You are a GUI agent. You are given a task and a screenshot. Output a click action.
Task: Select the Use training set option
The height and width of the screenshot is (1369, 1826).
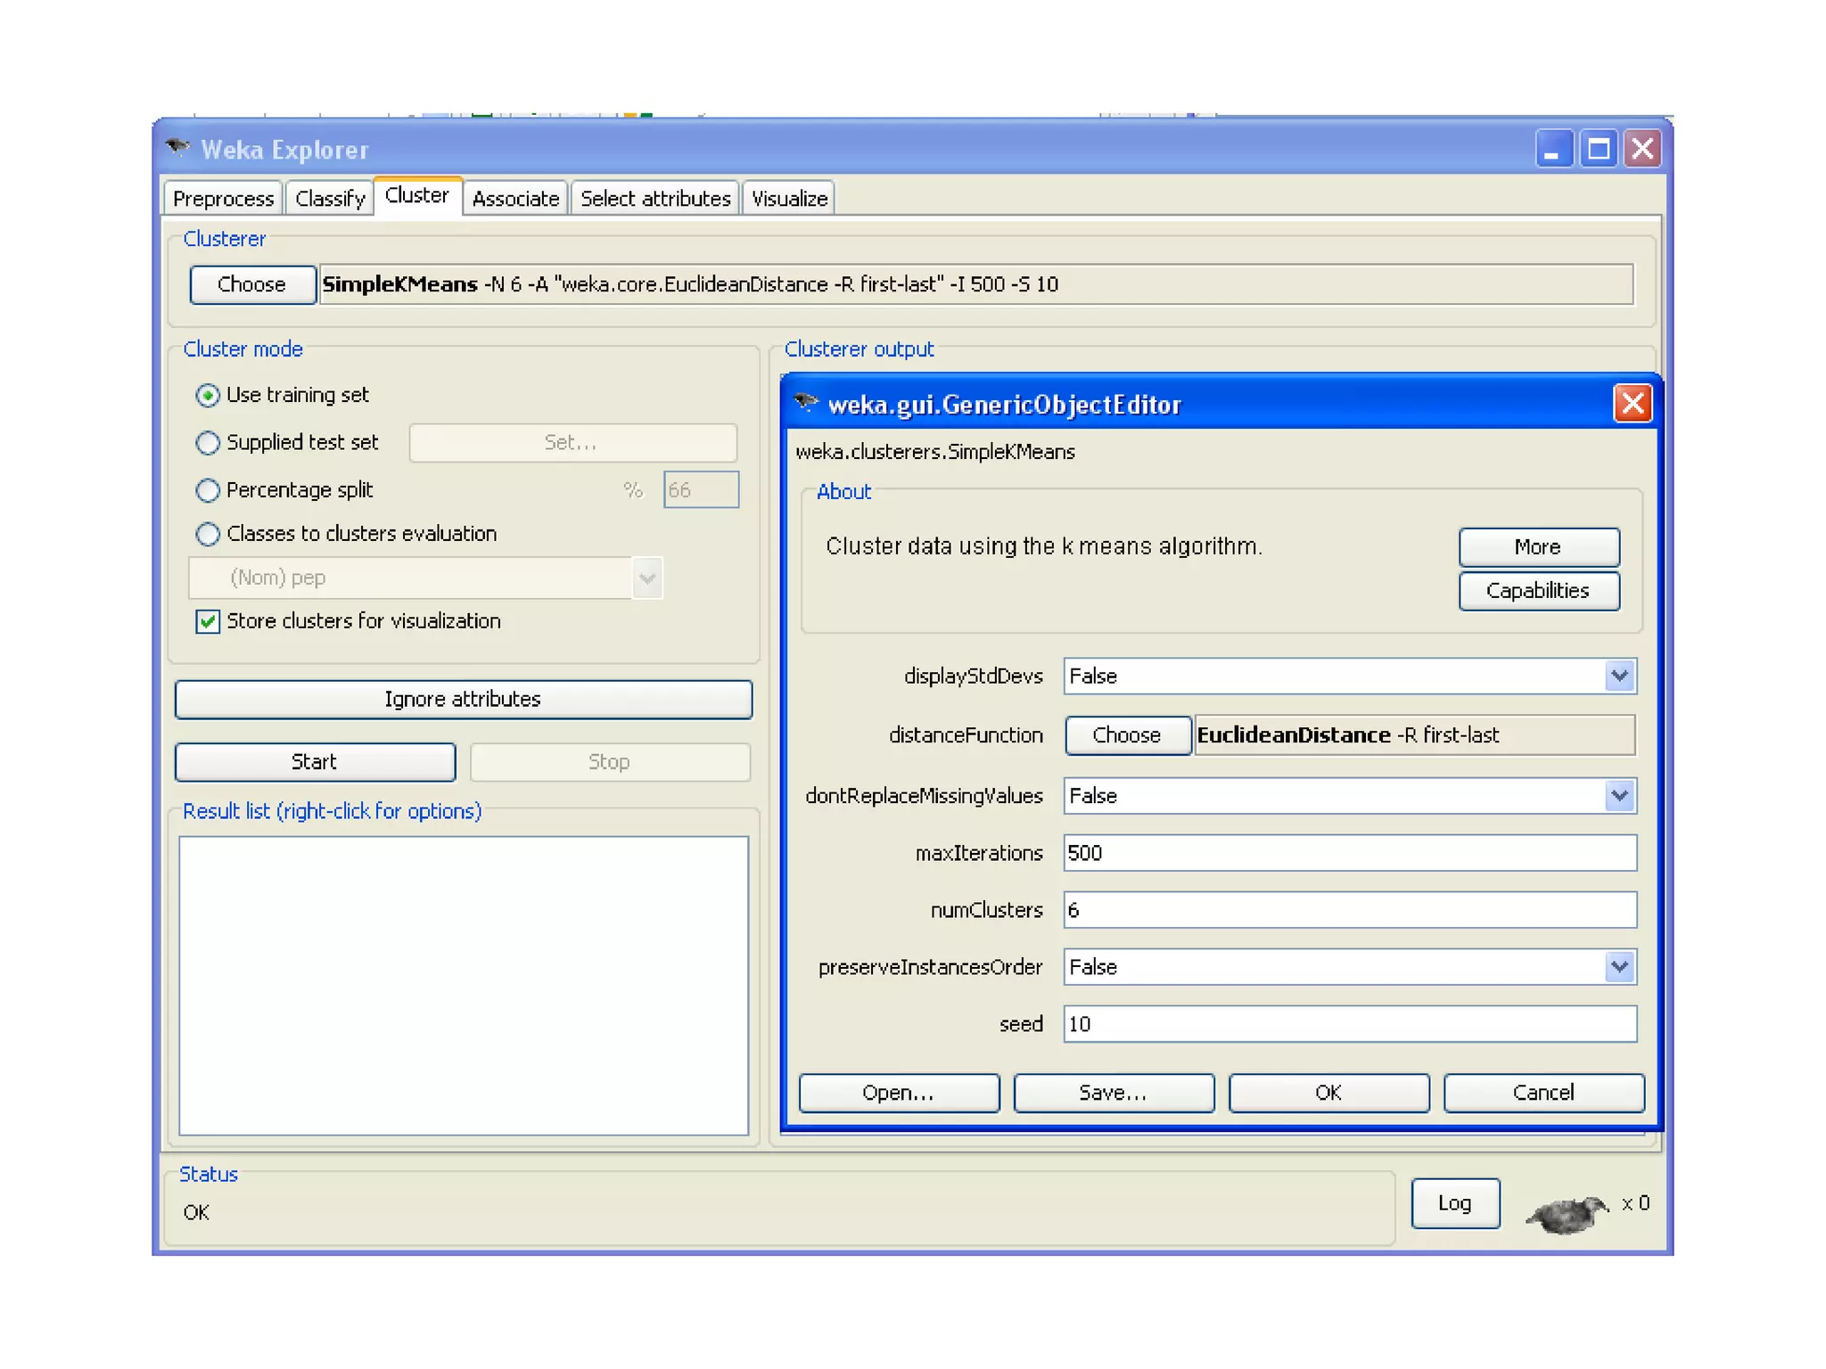208,396
